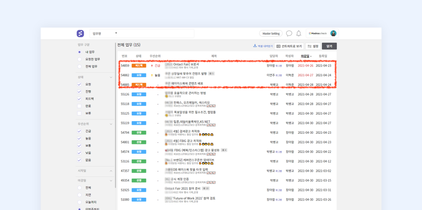
Task: Open the chat speech bubble icon
Action: [x=289, y=34]
